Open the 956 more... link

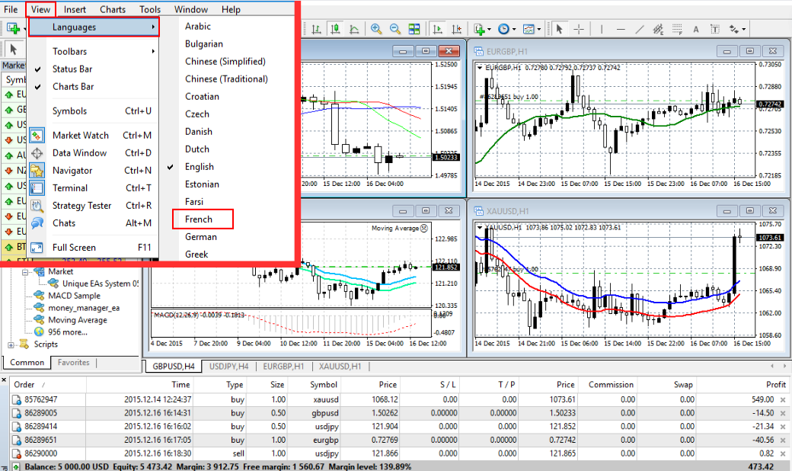[x=68, y=332]
